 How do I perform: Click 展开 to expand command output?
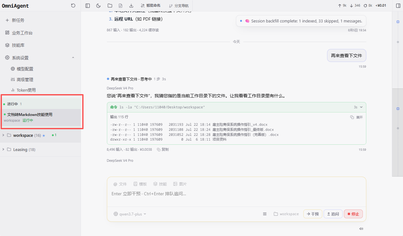pos(359,117)
